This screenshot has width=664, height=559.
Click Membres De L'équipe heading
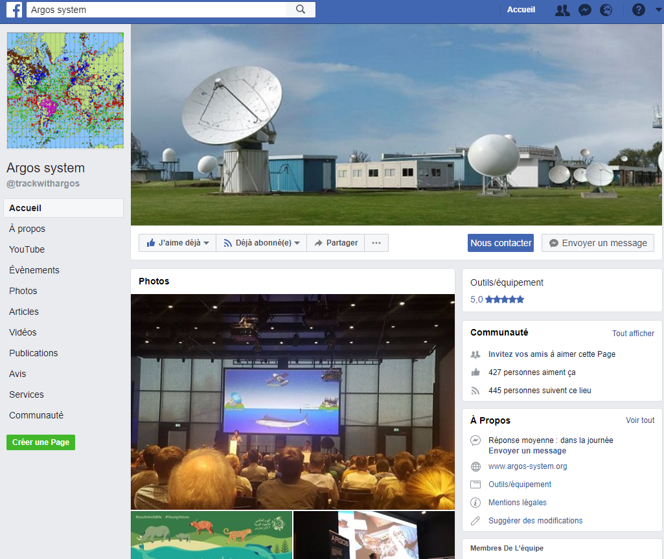click(507, 548)
